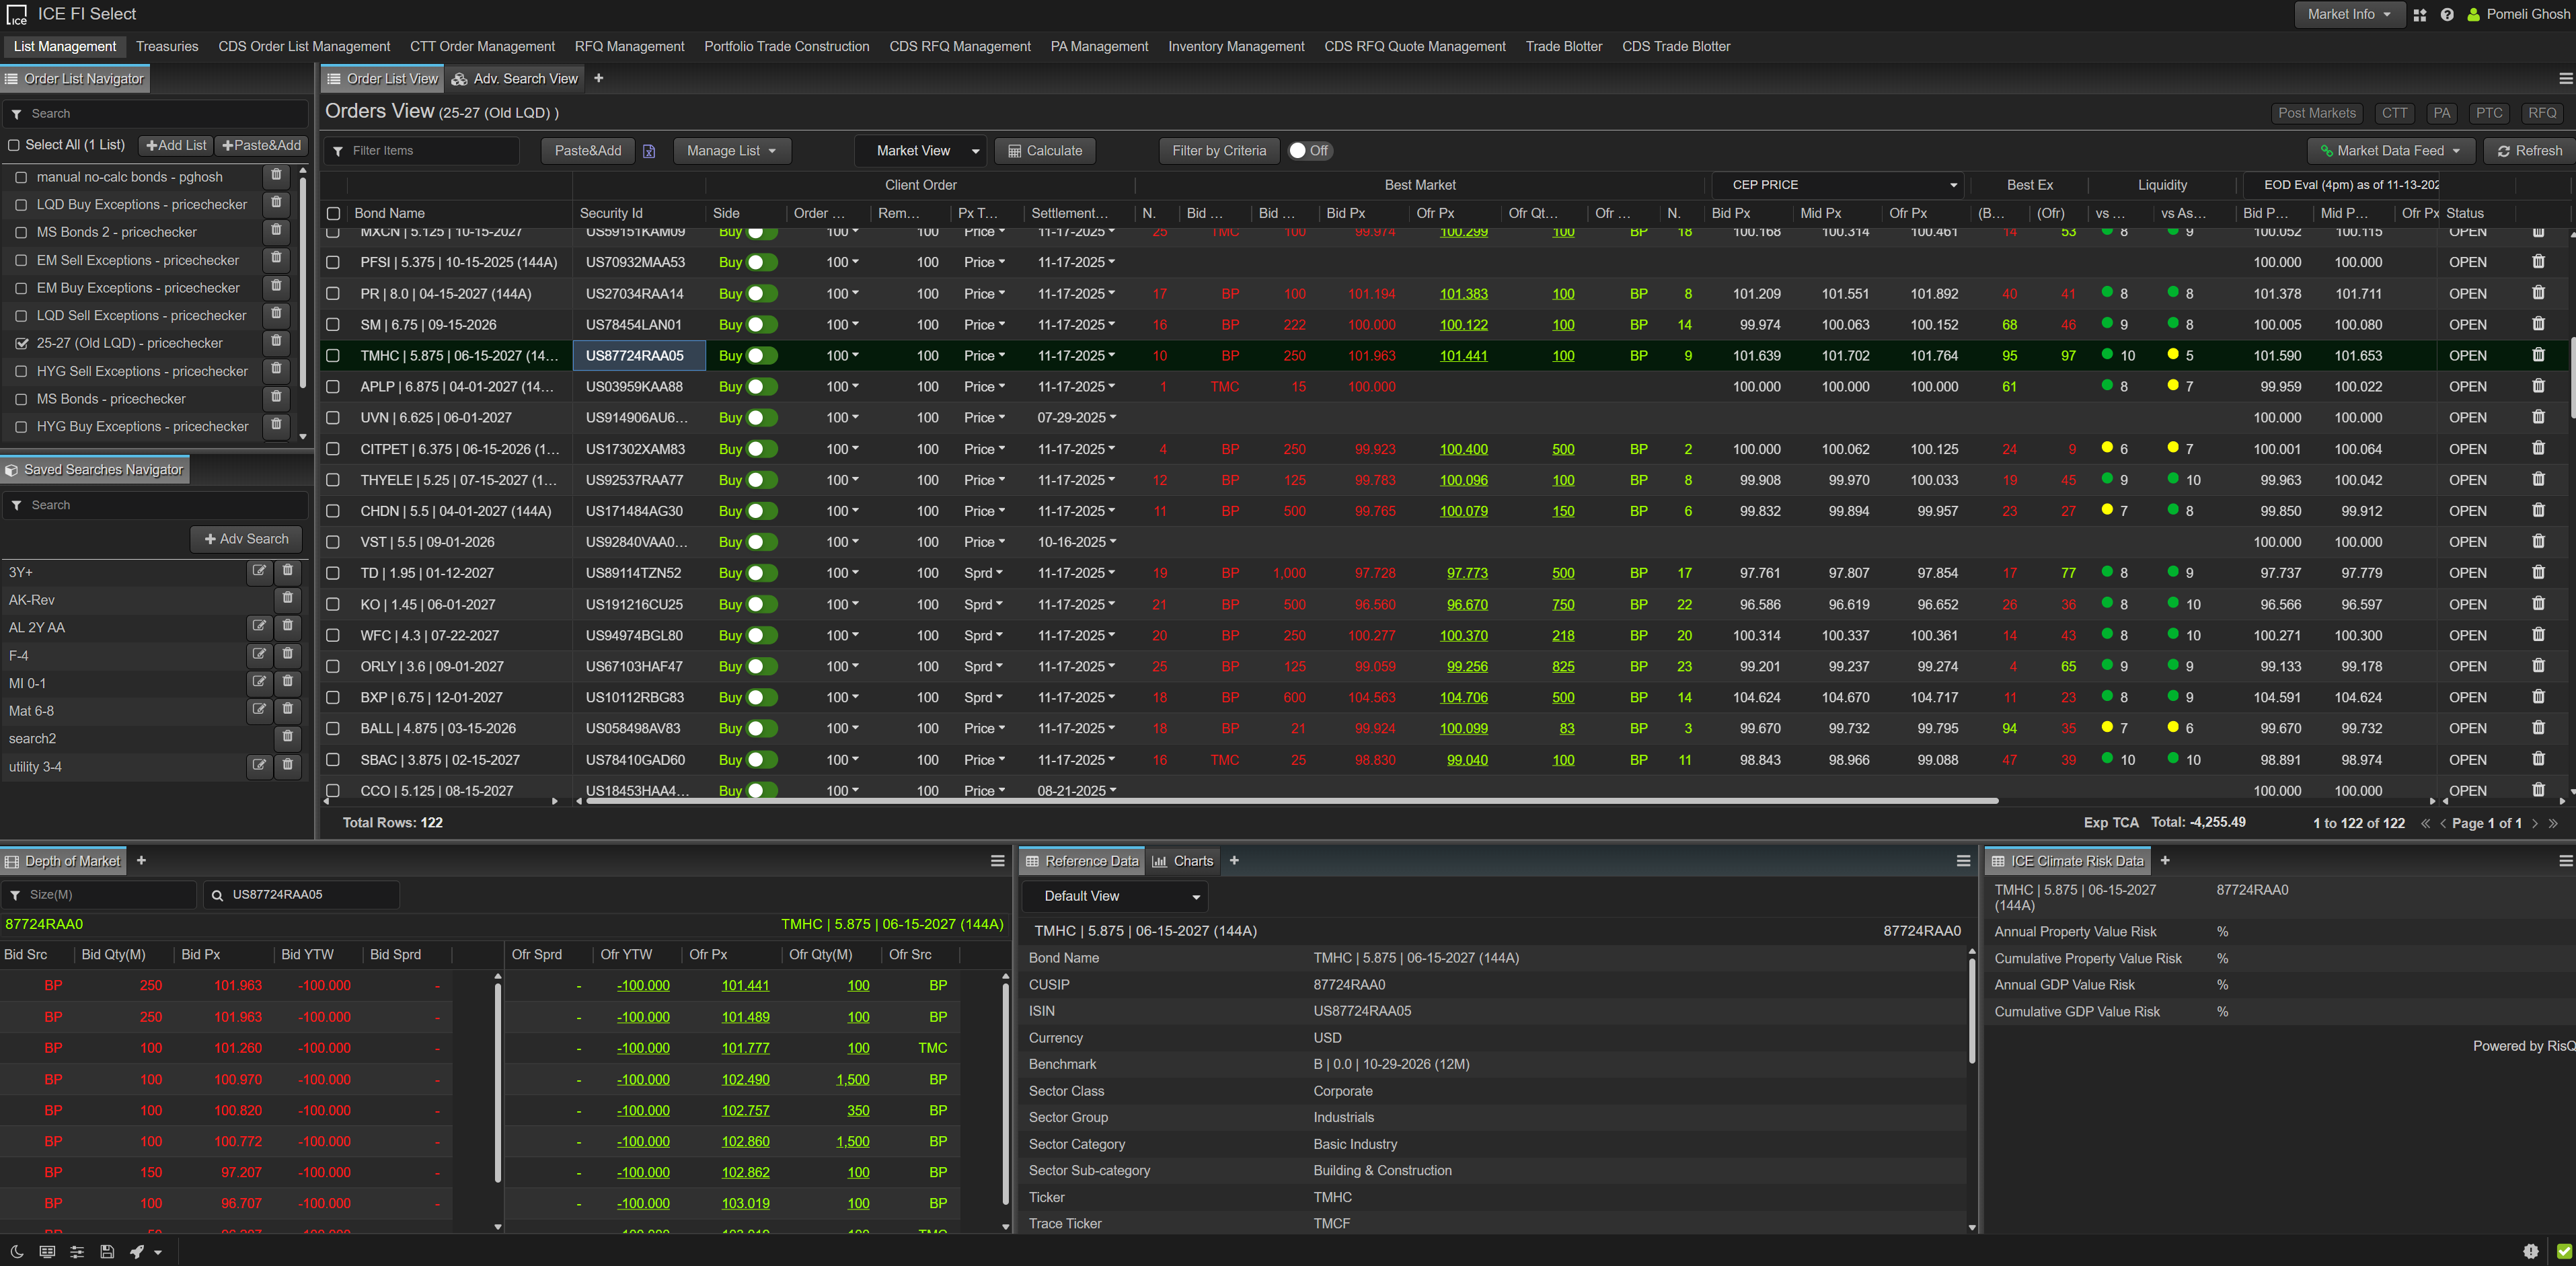Open the Market View dropdown
Viewport: 2576px width, 1266px height.
point(920,150)
